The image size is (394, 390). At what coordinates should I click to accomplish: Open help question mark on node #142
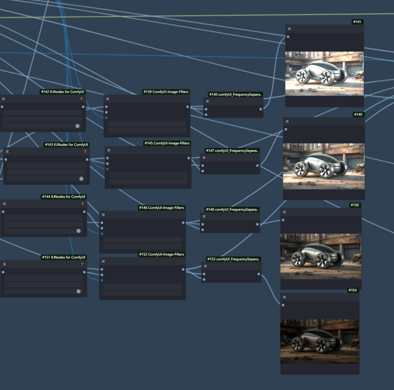point(81,99)
